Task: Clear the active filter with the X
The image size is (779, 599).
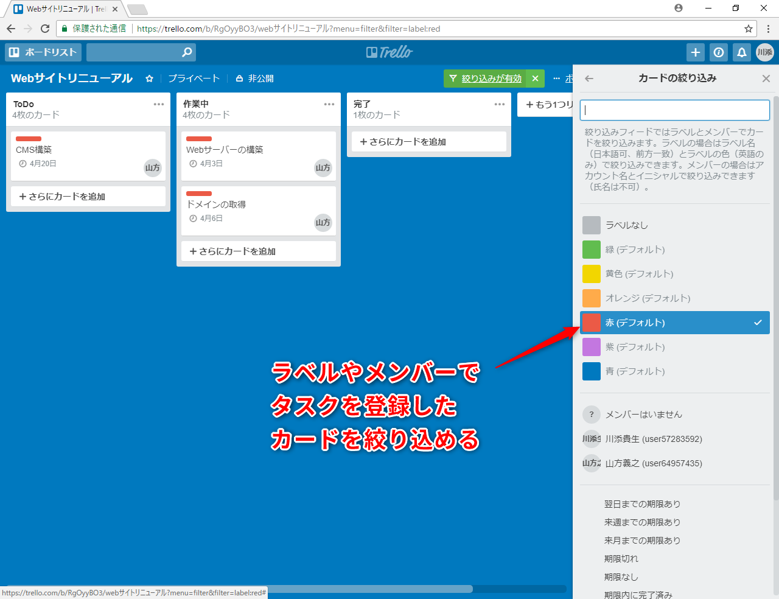Action: point(535,79)
